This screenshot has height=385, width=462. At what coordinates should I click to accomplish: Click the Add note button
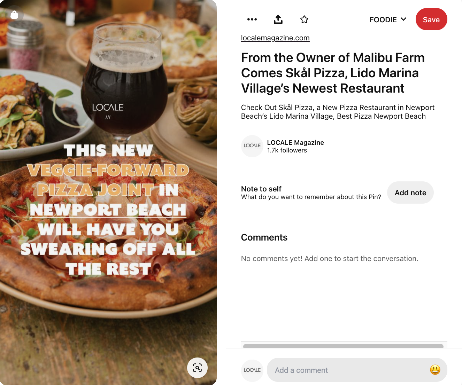[x=410, y=192]
